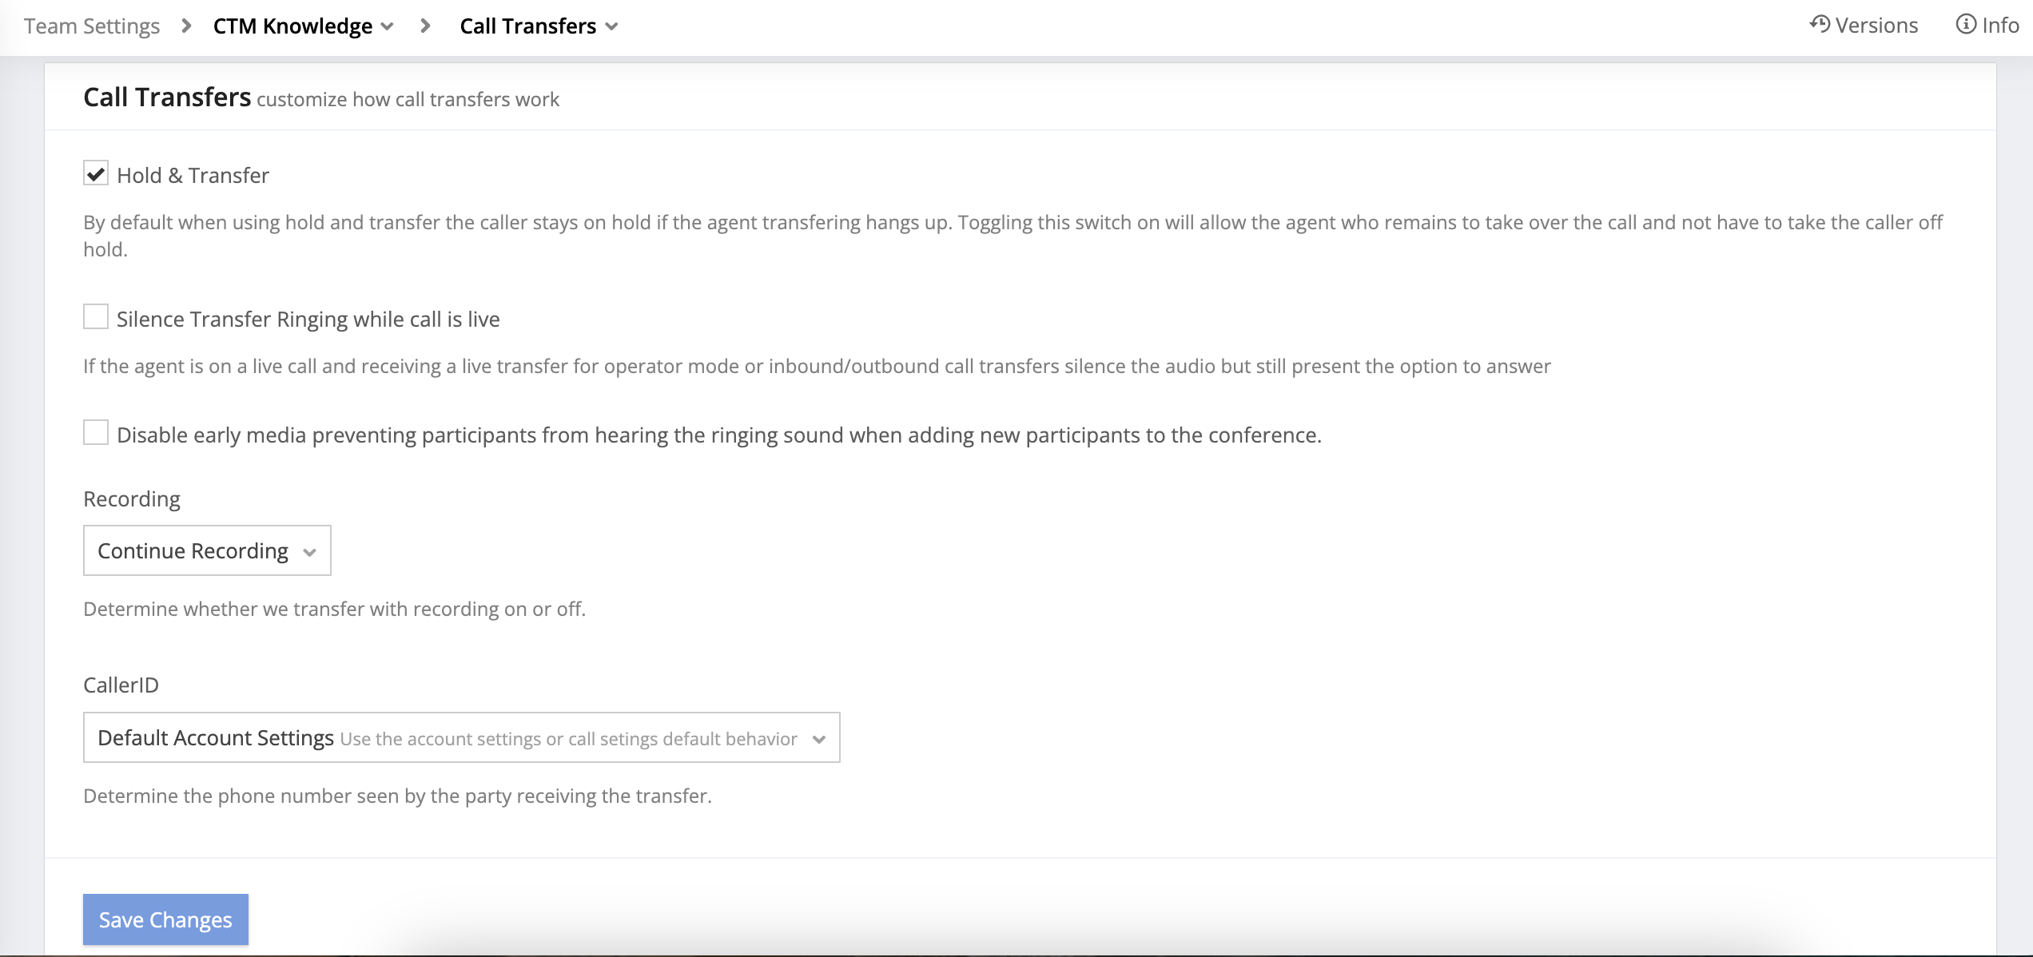
Task: Uncheck the Hold & Transfer checkbox
Action: (x=96, y=173)
